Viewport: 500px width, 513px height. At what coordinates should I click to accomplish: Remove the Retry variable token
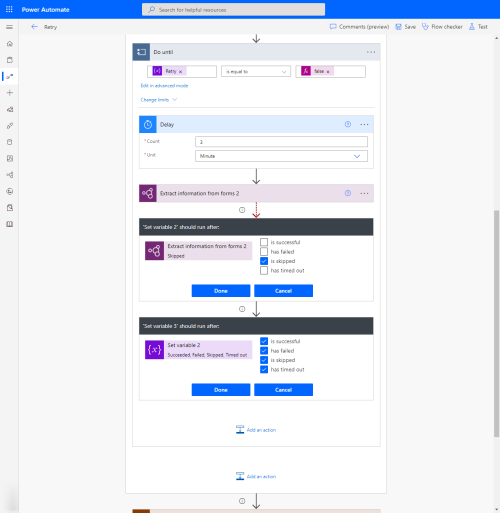click(x=180, y=71)
